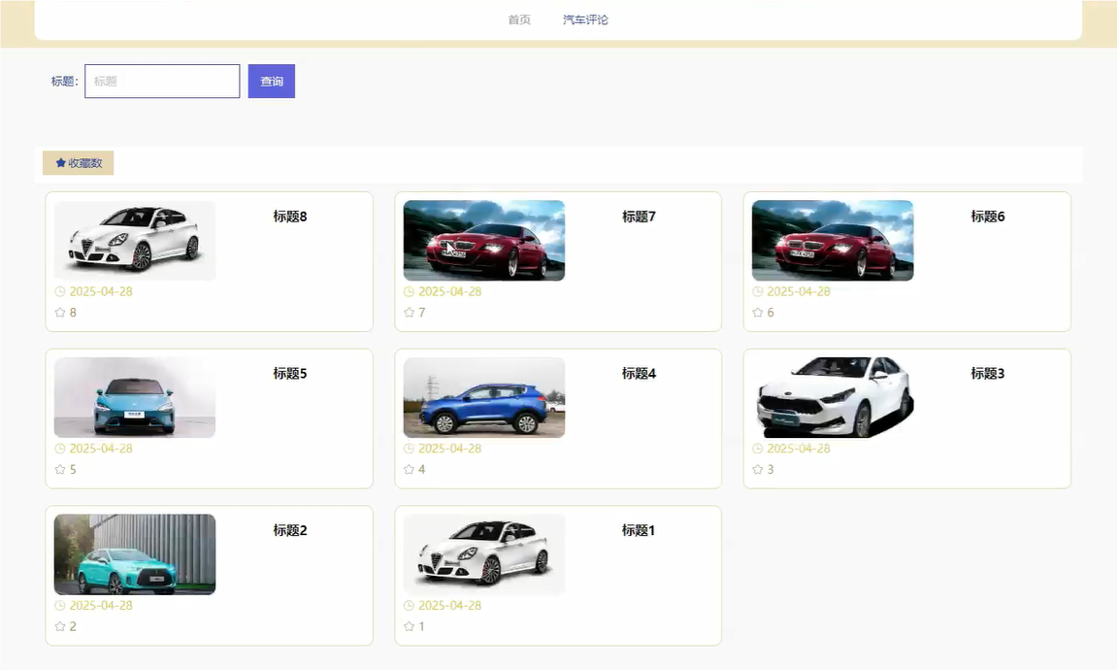Viewport: 1117px width, 670px height.
Task: Open the 标题8 white car thumbnail
Action: click(135, 240)
